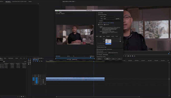The width and height of the screenshot is (171, 98).
Task: Toggle the match-source checkbox beside the Profile dropdown
Action: [120, 39]
